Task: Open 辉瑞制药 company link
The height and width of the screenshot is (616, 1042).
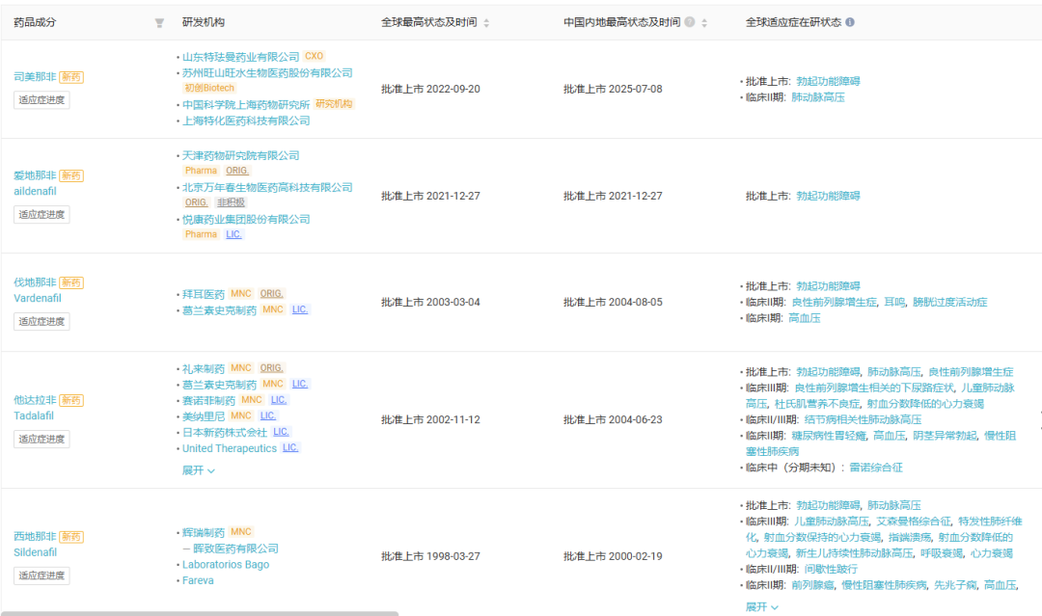Action: [204, 532]
